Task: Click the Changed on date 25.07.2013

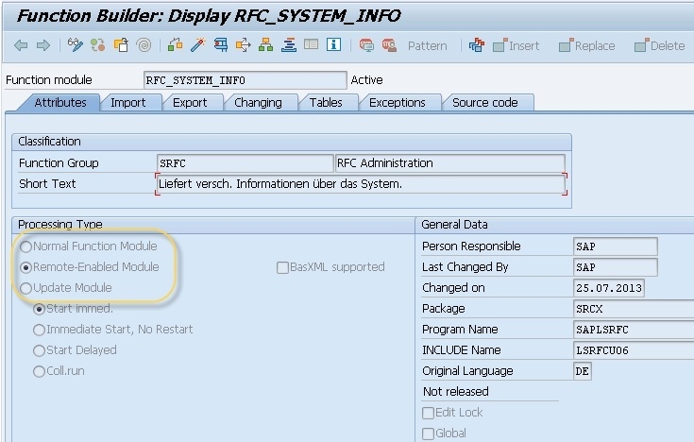Action: [609, 288]
